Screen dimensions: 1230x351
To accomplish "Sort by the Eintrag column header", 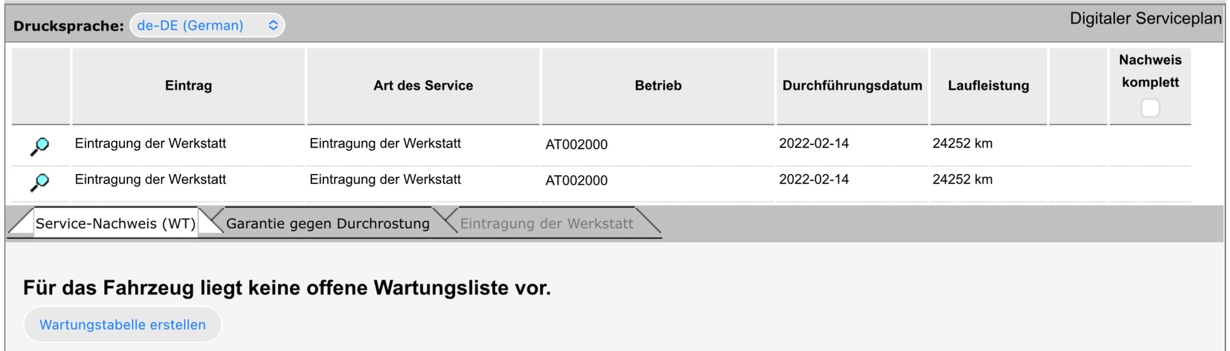I will (x=188, y=86).
